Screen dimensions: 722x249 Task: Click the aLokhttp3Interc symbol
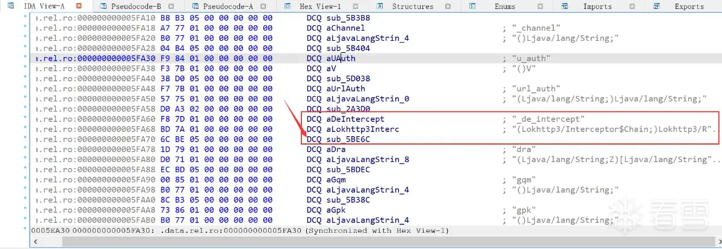coord(362,129)
